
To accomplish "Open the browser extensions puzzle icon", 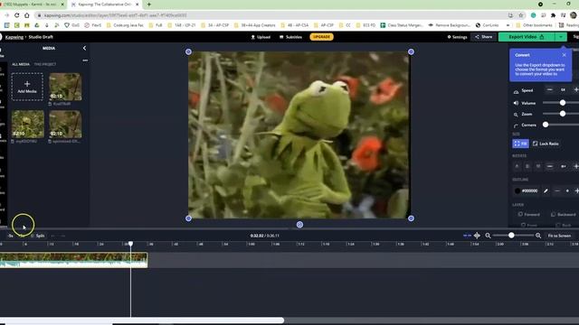I will [x=553, y=15].
